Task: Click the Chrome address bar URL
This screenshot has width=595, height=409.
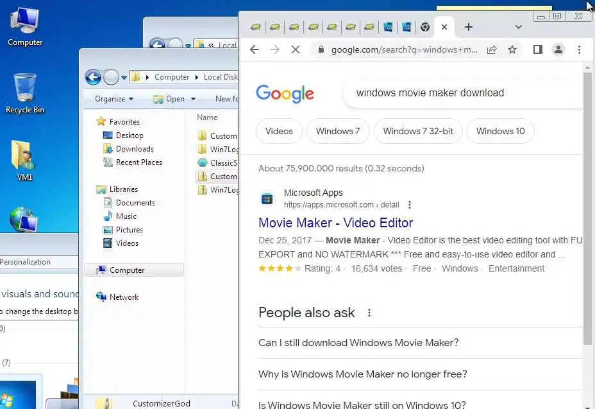Action: tap(404, 50)
